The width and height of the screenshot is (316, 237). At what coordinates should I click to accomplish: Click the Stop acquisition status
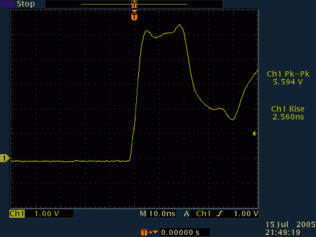click(x=26, y=4)
